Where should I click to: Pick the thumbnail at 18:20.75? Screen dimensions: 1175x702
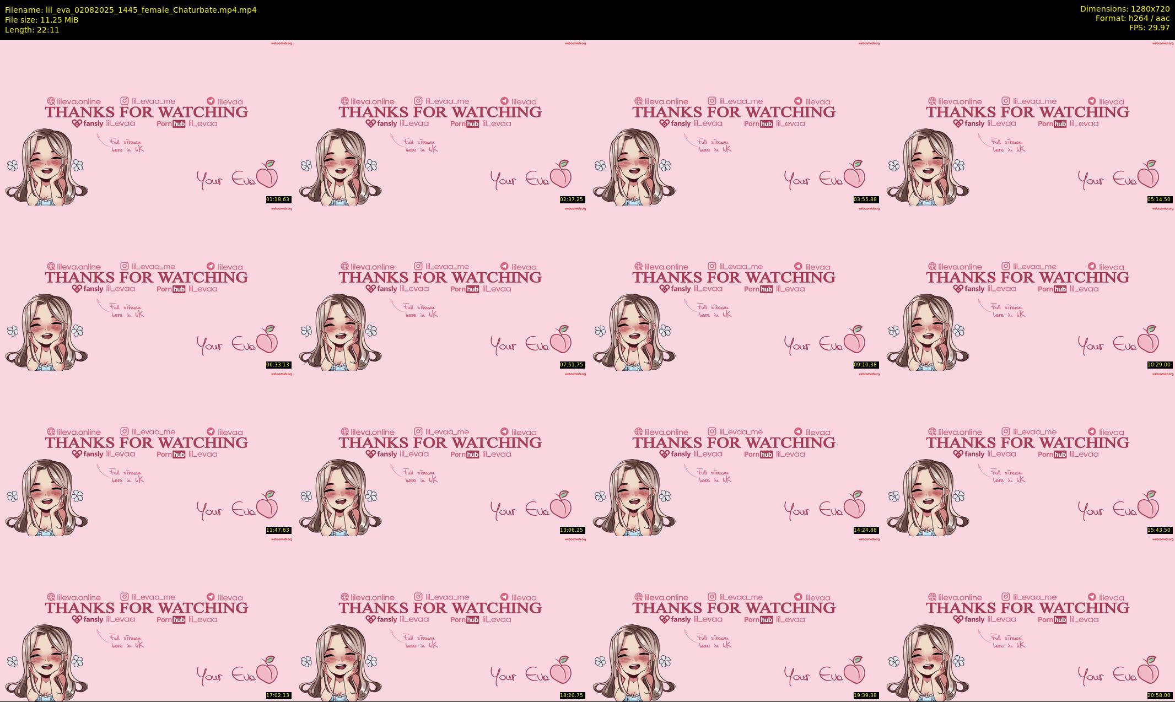tap(440, 619)
